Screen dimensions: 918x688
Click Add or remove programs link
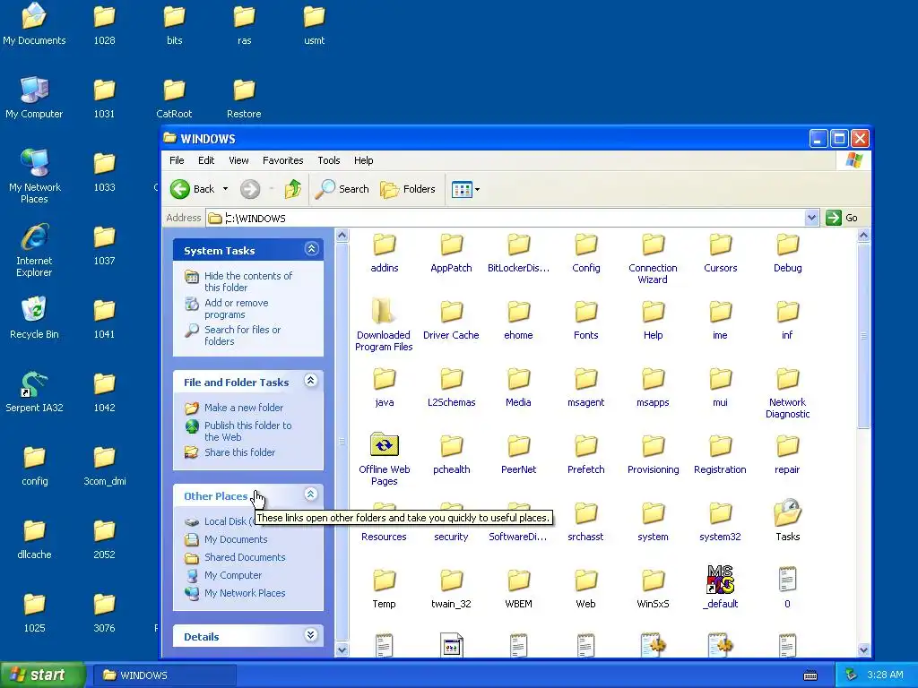[x=236, y=308]
